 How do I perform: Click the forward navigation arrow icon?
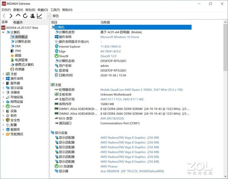coord(11,16)
